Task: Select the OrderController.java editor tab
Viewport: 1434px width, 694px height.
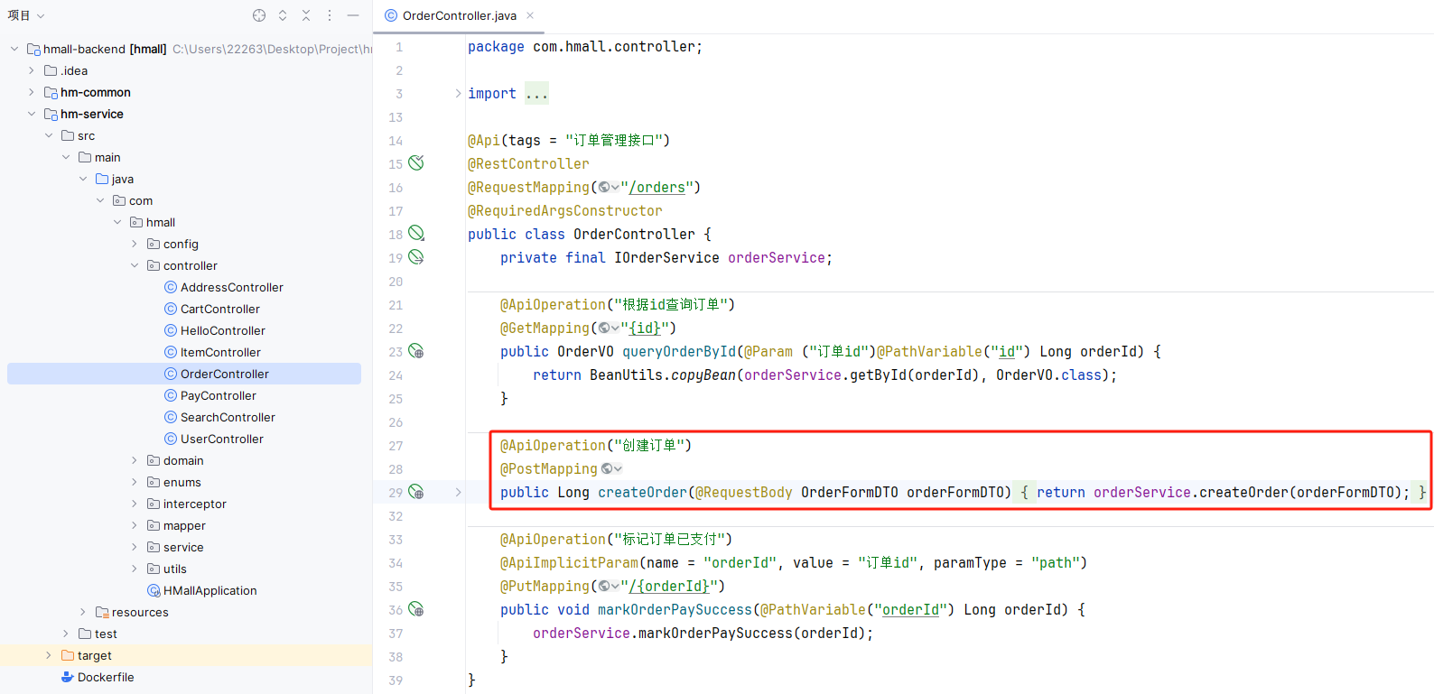Action: point(459,15)
